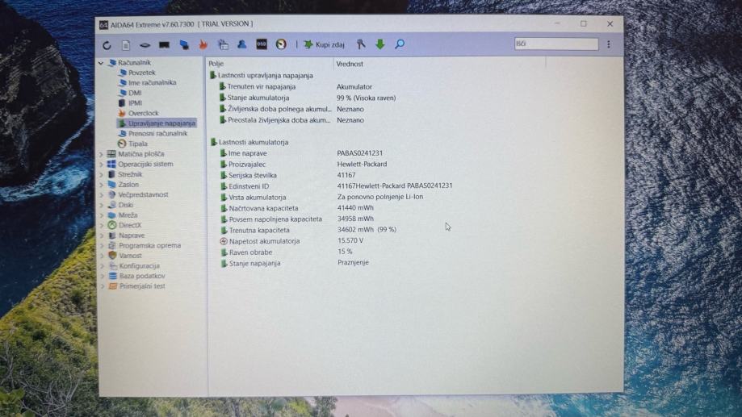The height and width of the screenshot is (417, 742).
Task: Click the Vrednost column header
Action: pos(350,64)
